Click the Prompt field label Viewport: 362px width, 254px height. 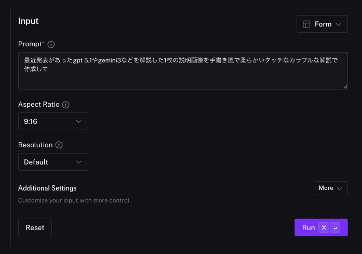(30, 44)
